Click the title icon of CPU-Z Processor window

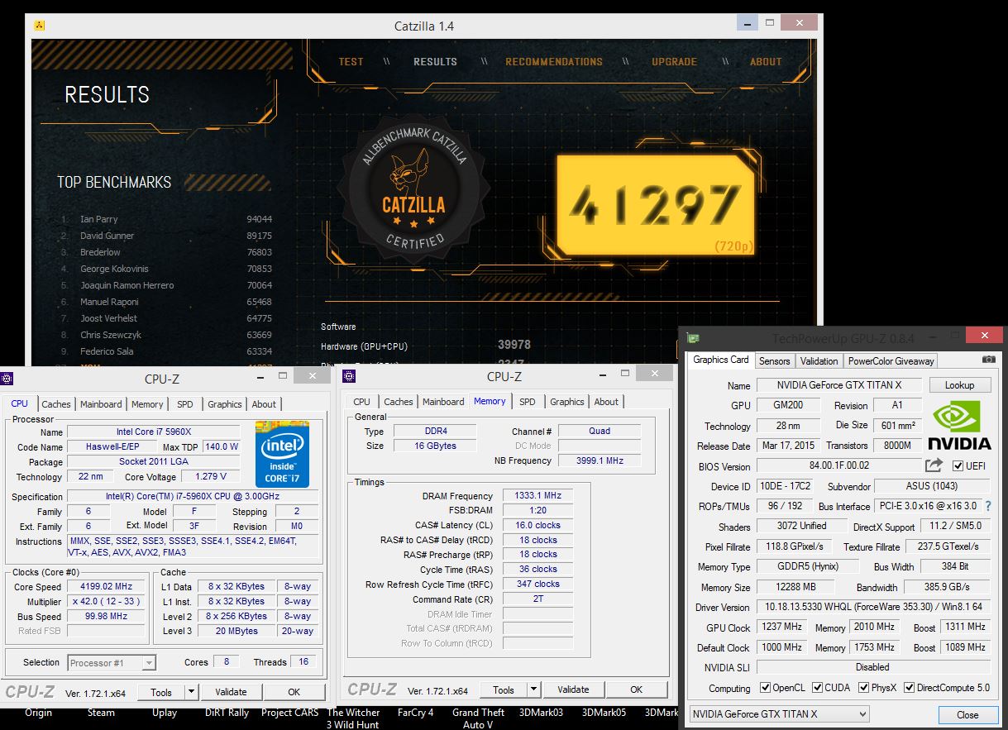[x=7, y=378]
